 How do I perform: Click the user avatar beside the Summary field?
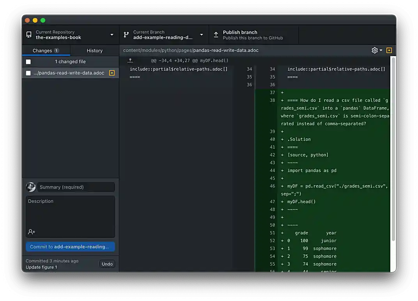[x=31, y=187]
